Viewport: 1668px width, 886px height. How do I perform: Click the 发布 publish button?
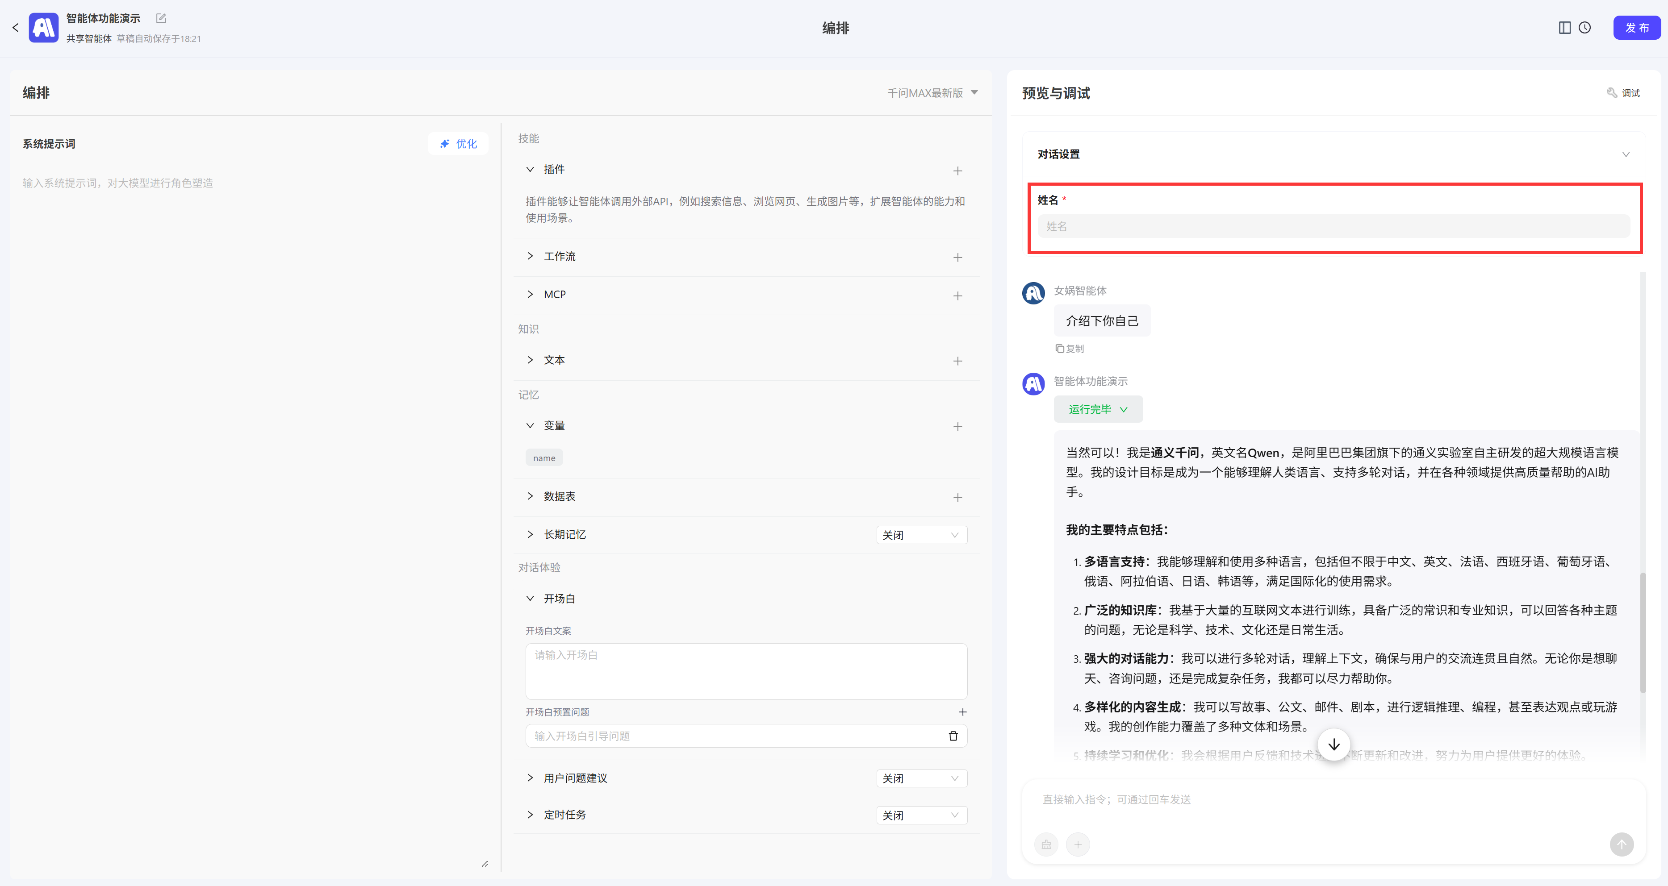[1636, 27]
